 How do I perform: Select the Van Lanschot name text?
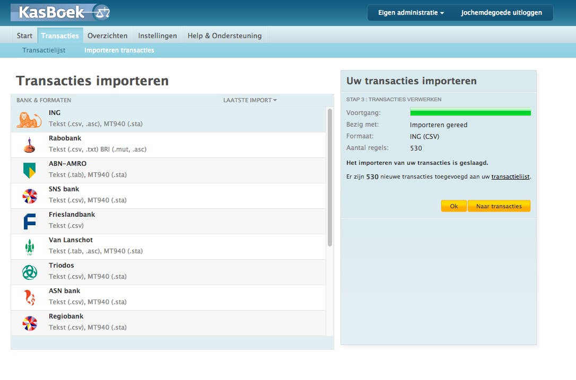71,240
